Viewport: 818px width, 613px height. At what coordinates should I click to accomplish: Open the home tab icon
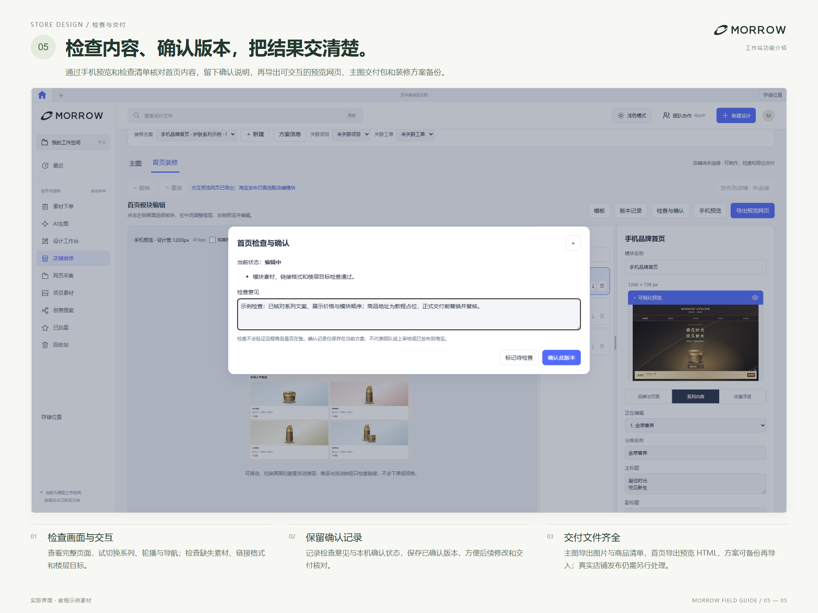click(x=42, y=95)
